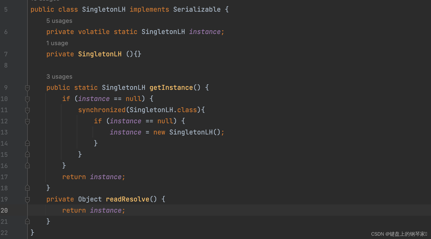431x239 pixels.
Task: Collapse the readResolve method at line 19
Action: coord(27,199)
